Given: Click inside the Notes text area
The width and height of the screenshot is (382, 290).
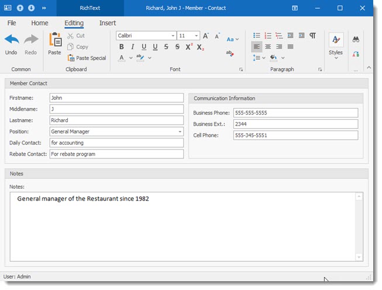Looking at the screenshot, I should [181, 228].
